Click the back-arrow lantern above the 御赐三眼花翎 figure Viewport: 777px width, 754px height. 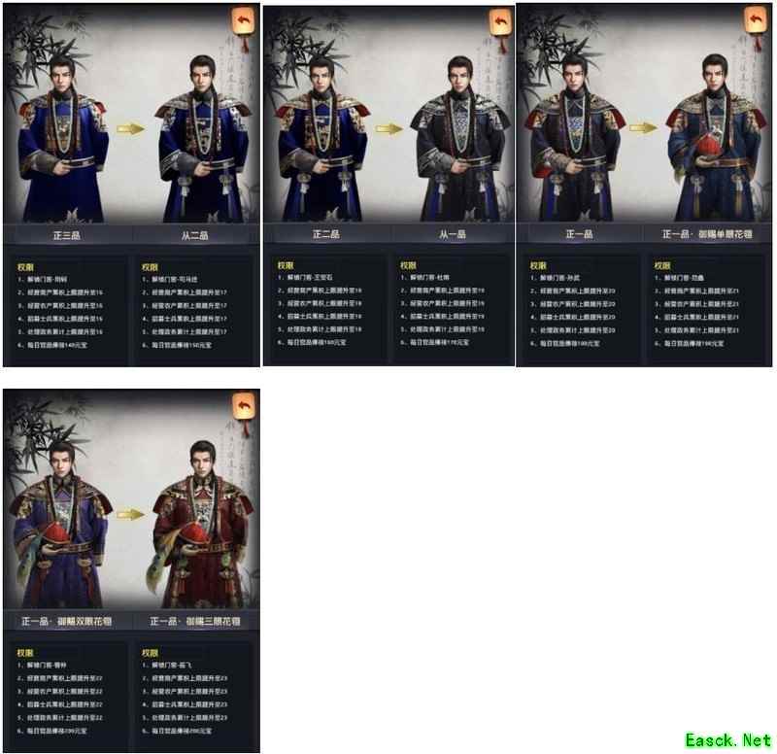click(x=244, y=407)
